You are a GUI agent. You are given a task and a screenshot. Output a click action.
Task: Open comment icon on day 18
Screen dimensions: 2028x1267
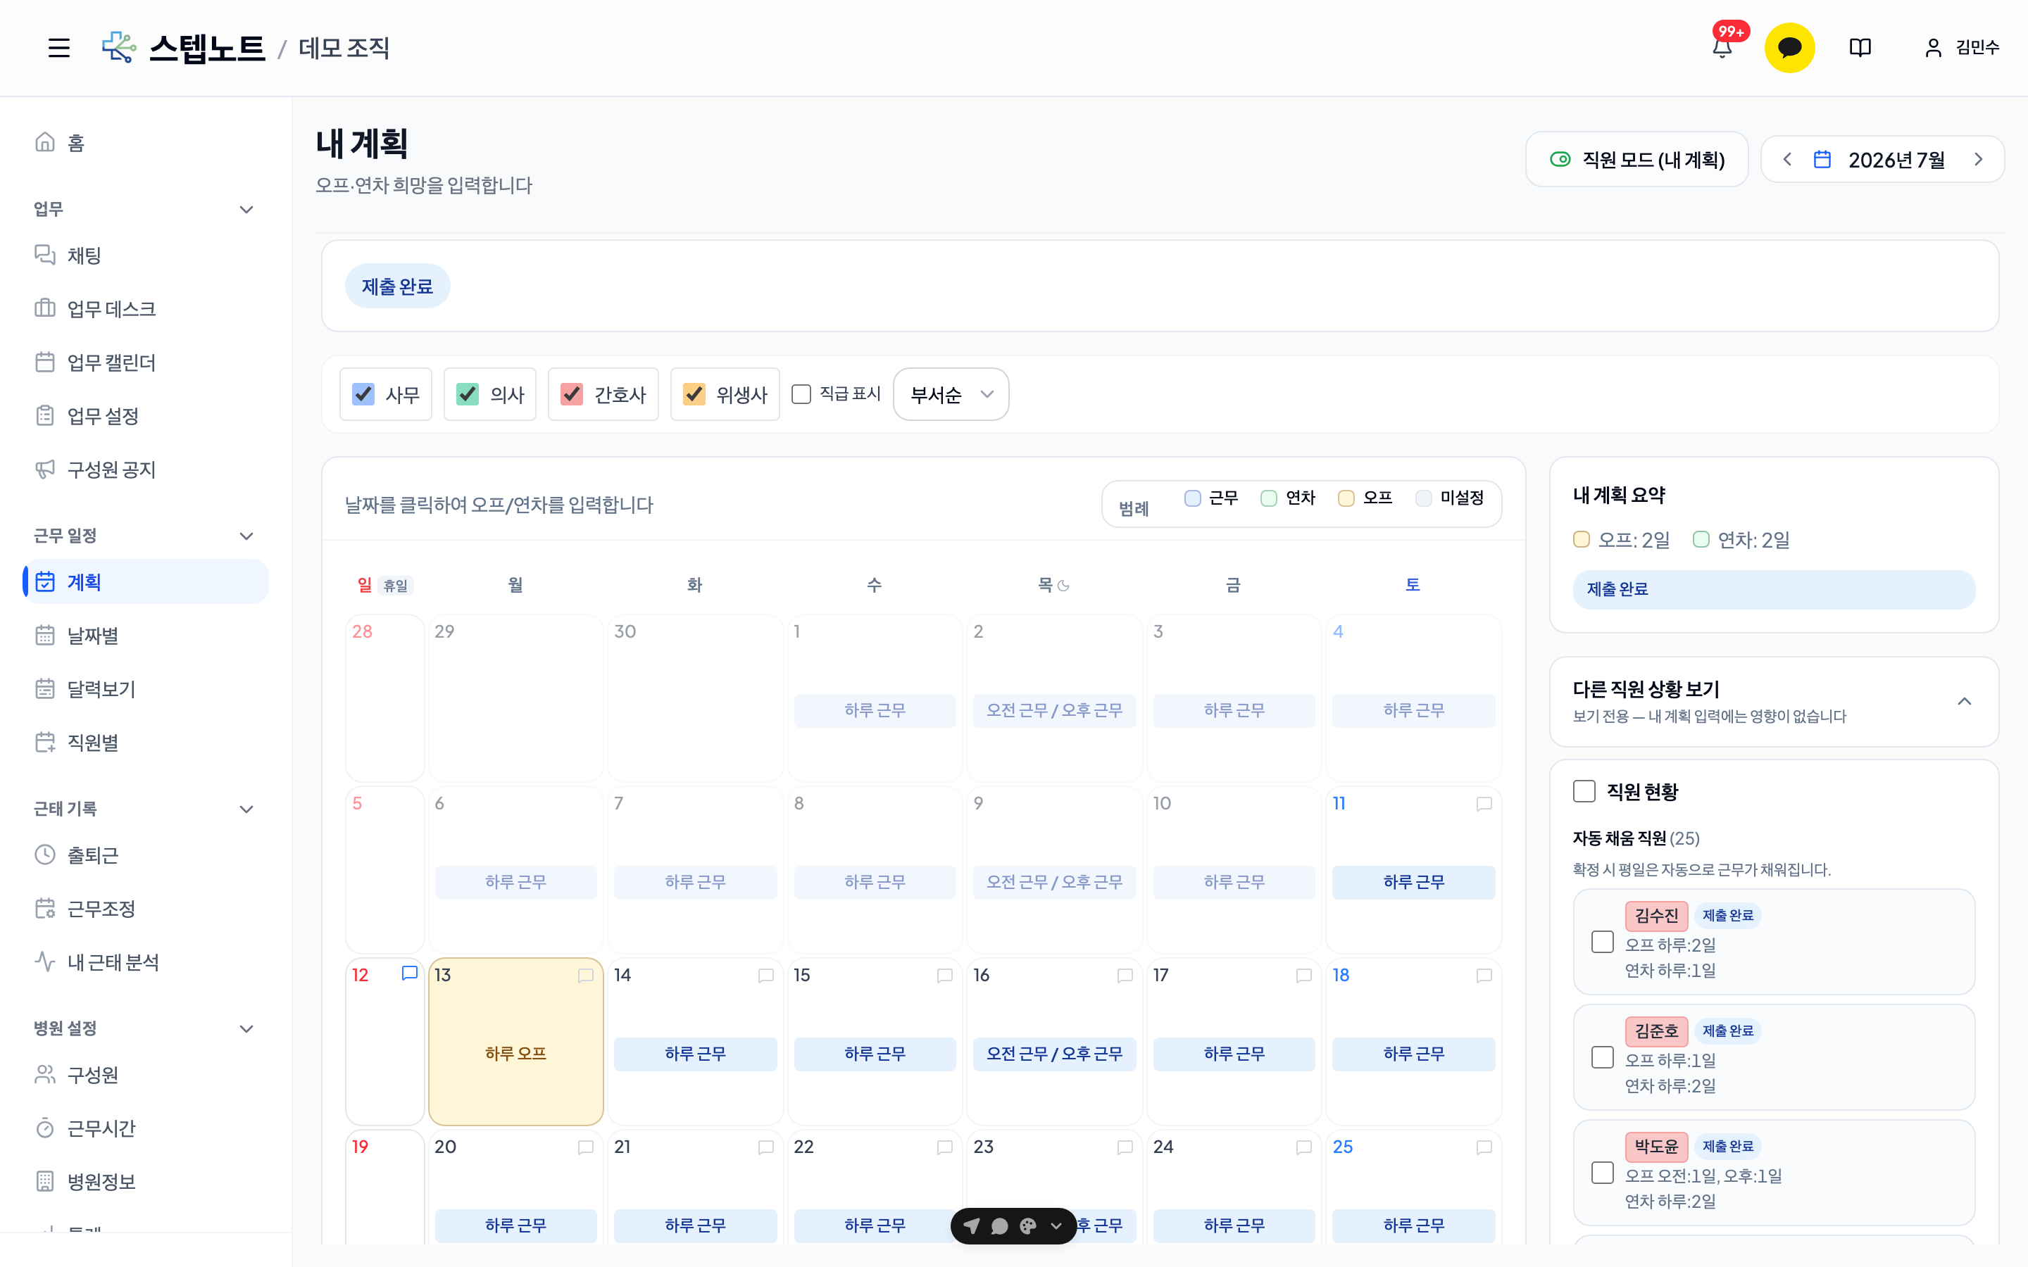point(1484,976)
